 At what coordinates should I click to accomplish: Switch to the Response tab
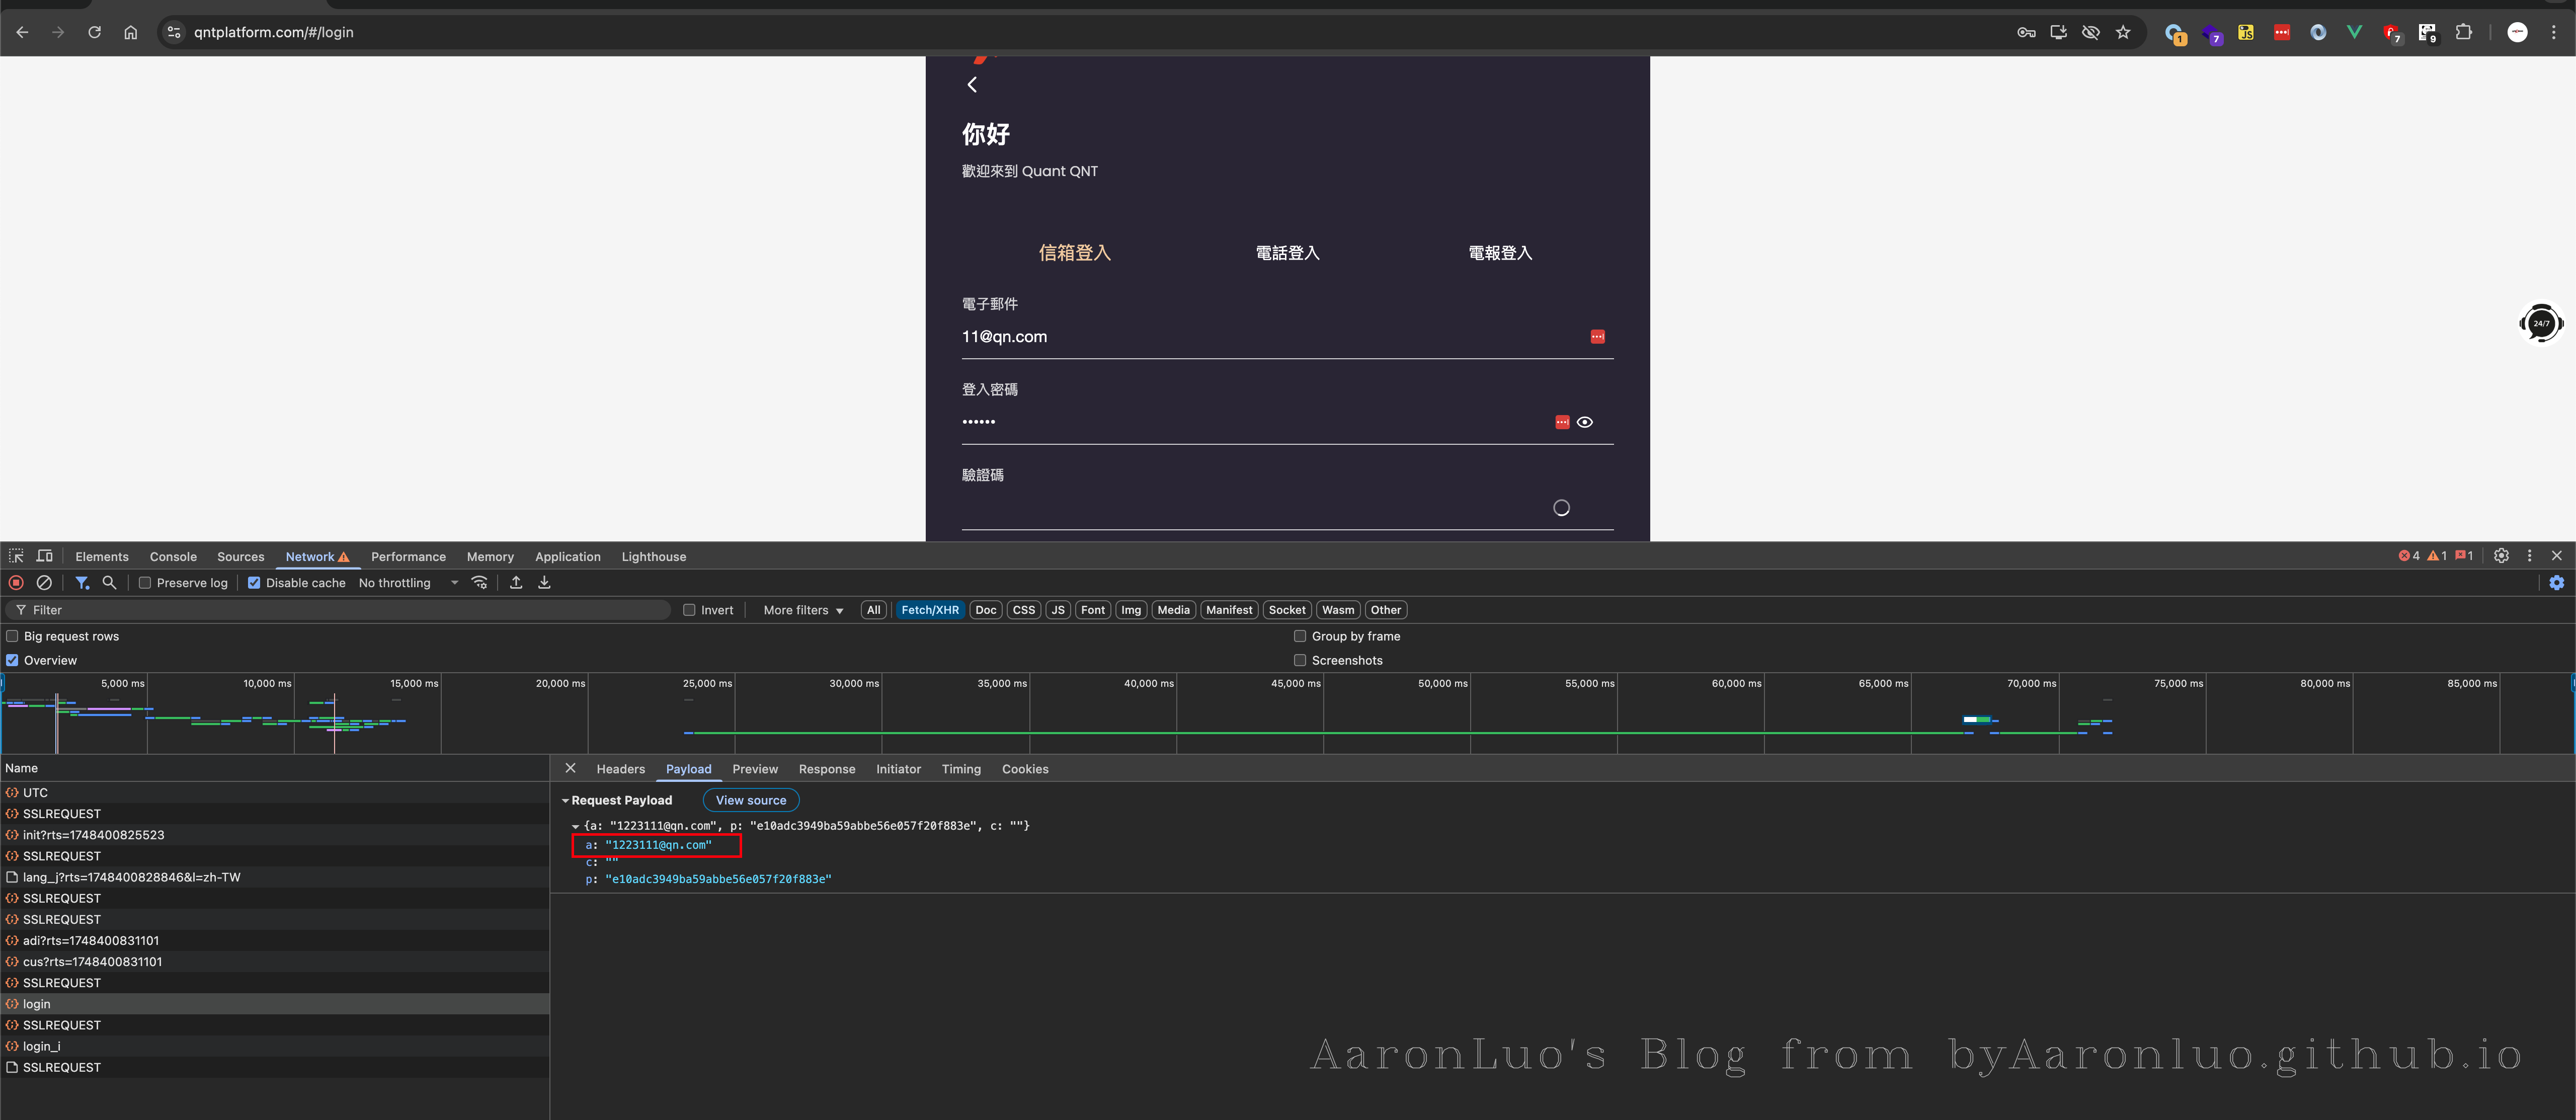pyautogui.click(x=826, y=769)
